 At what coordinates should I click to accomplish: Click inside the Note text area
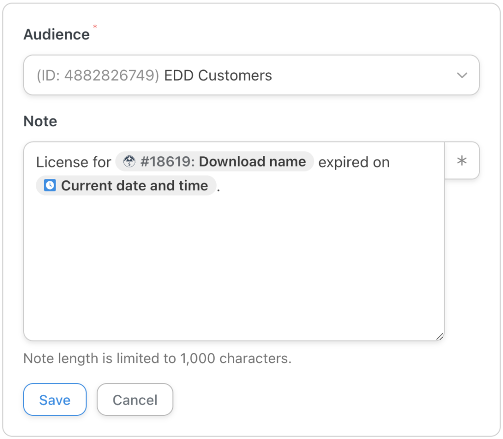point(236,256)
